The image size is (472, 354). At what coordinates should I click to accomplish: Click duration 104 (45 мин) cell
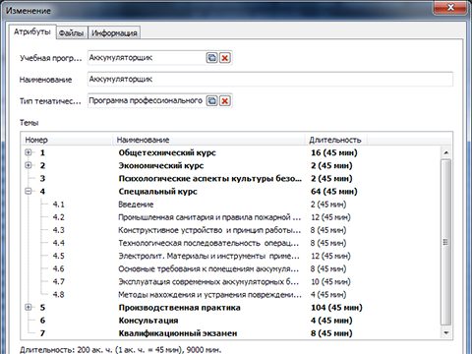point(336,308)
